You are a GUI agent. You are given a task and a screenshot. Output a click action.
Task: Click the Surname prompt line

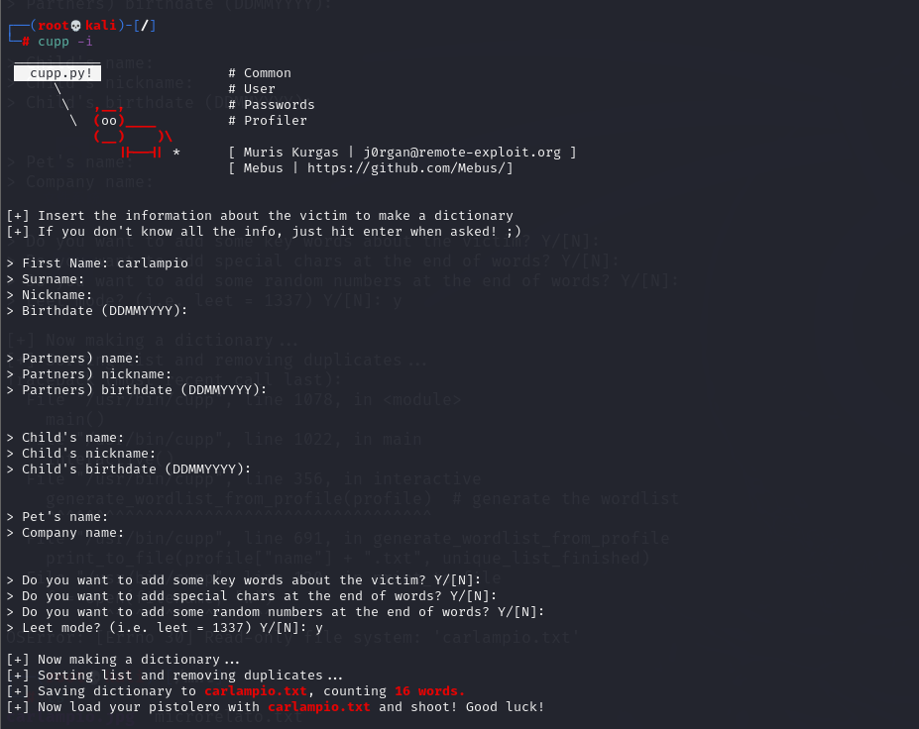click(x=46, y=279)
